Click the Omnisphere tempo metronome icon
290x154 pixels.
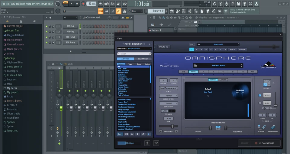point(147,143)
